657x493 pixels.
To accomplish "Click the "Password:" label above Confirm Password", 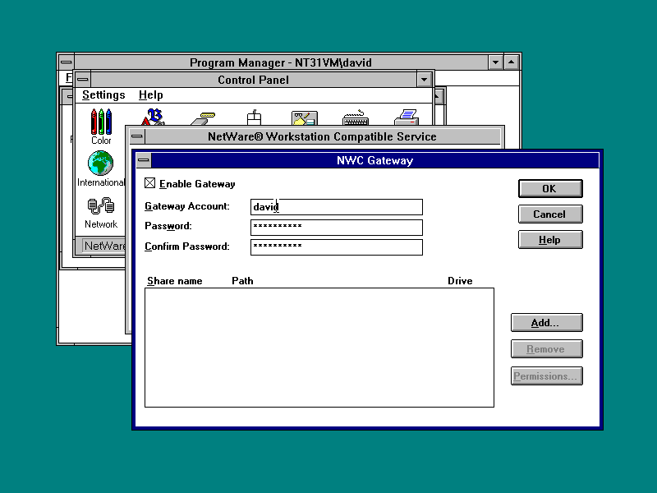I will pyautogui.click(x=168, y=226).
